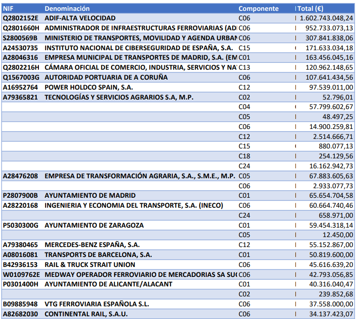Click the Componente column header

pos(258,9)
